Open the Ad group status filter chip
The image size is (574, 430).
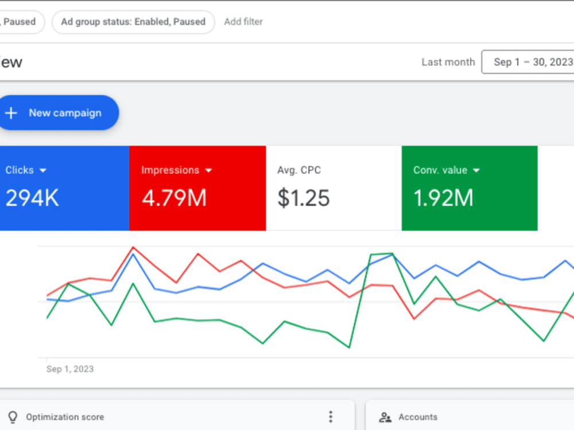[133, 22]
